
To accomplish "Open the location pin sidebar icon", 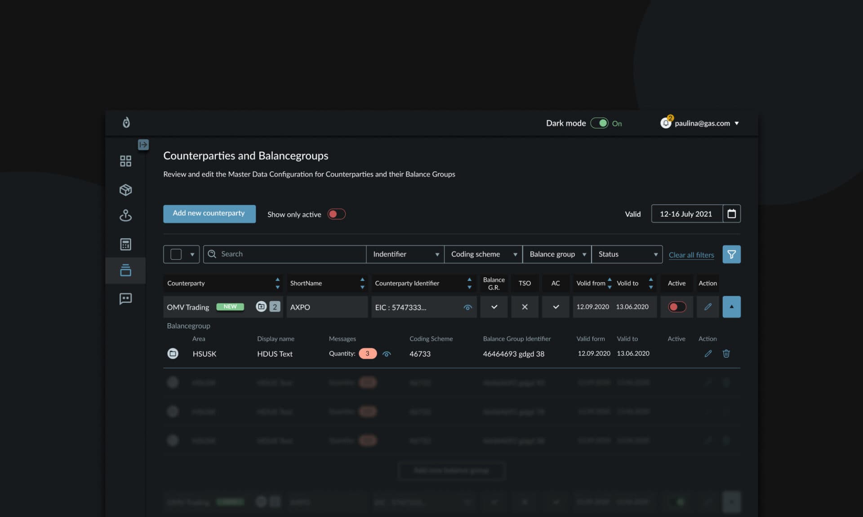I will (125, 216).
